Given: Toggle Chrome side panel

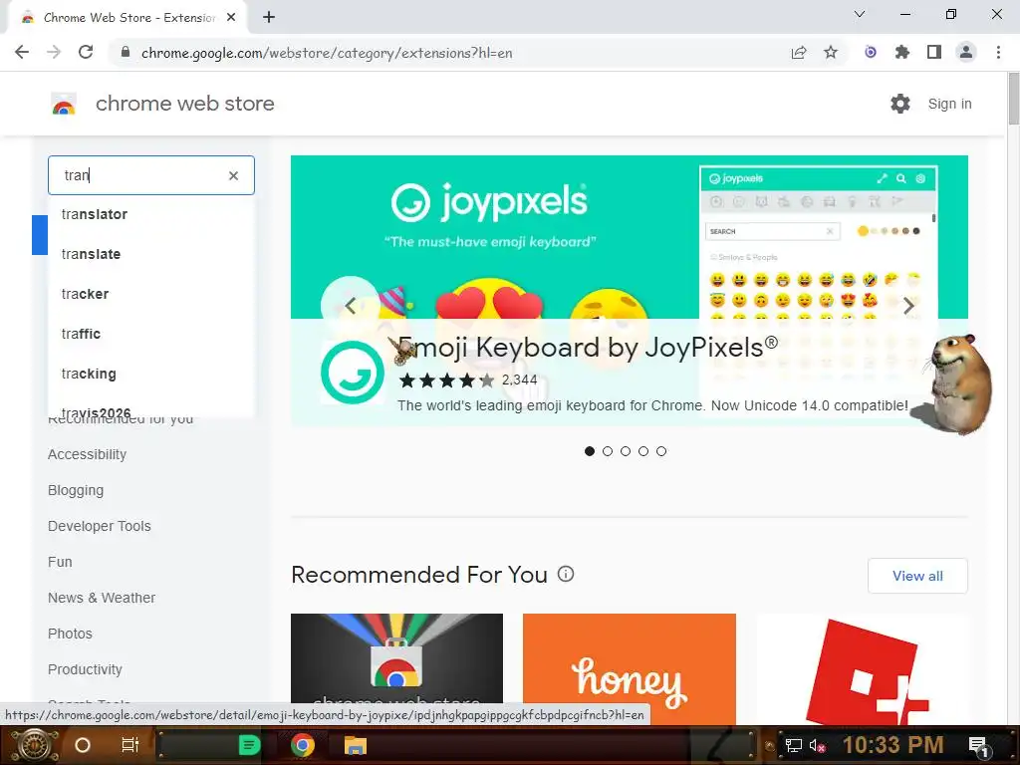Looking at the screenshot, I should (934, 53).
